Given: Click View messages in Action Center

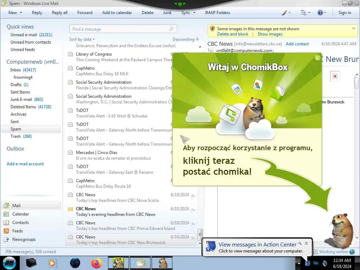Looking at the screenshot, I should click(x=257, y=245).
